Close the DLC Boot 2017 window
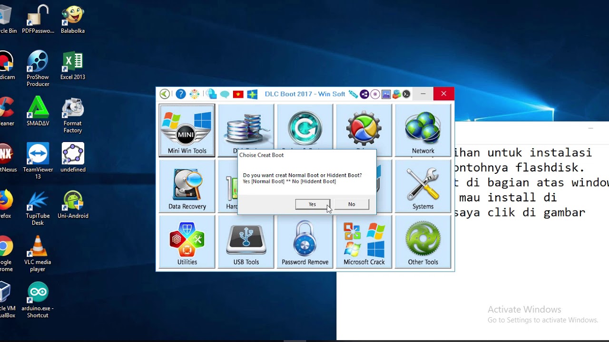The image size is (609, 342). click(443, 94)
